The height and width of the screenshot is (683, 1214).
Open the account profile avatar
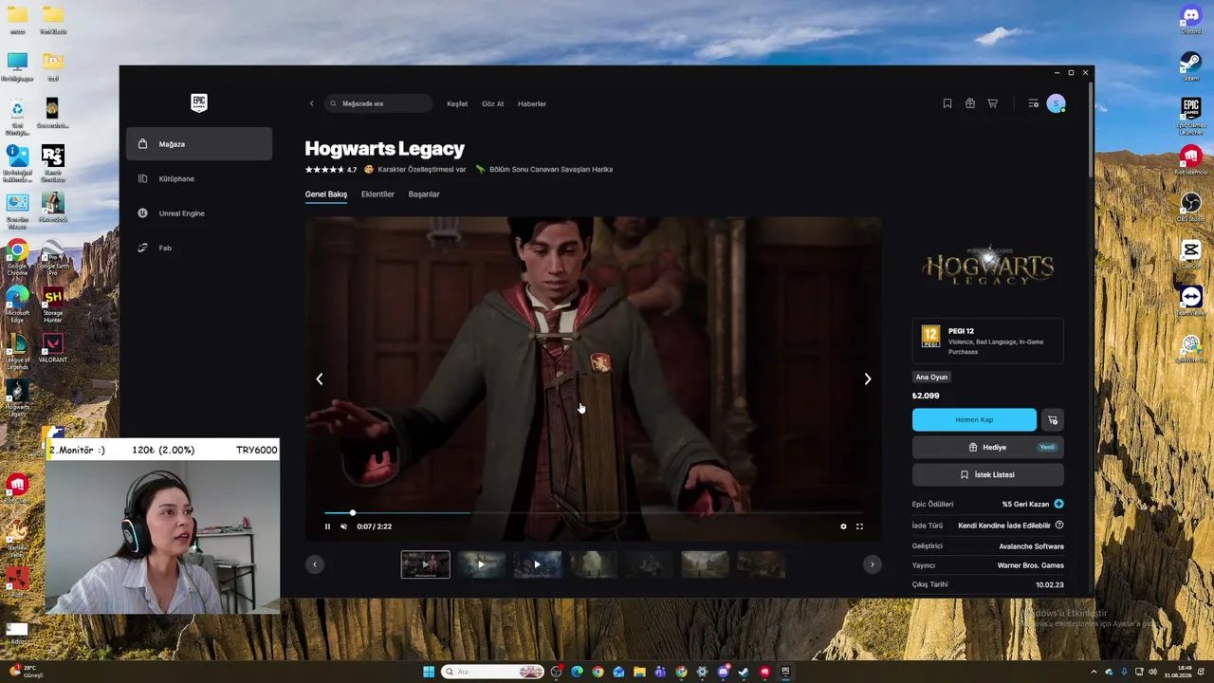tap(1056, 103)
